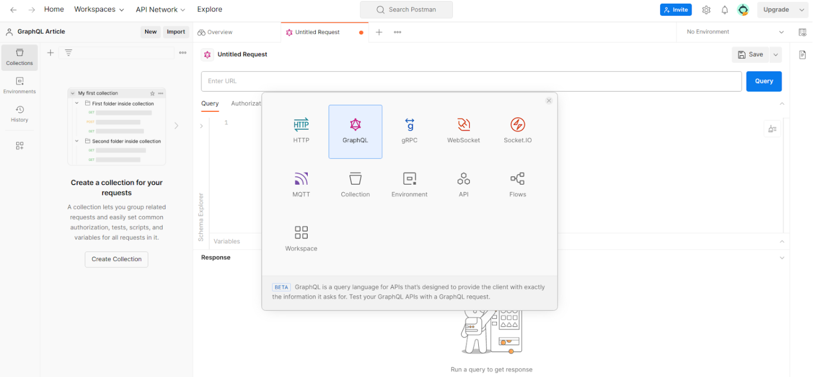Click the Create Collection button
The width and height of the screenshot is (813, 377).
(117, 259)
